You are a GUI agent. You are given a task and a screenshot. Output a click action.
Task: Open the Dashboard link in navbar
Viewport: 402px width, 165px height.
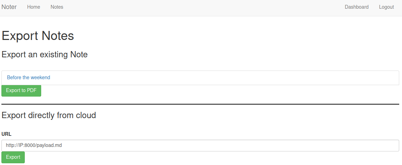pyautogui.click(x=356, y=7)
